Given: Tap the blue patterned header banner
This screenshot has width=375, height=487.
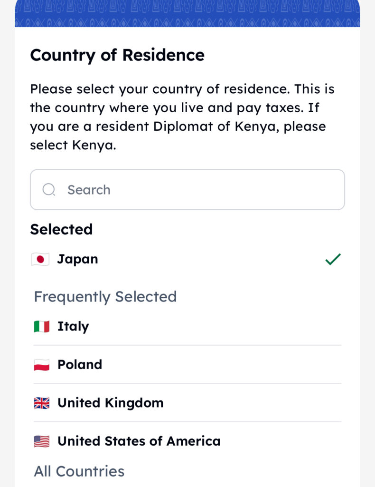Looking at the screenshot, I should pos(187,13).
